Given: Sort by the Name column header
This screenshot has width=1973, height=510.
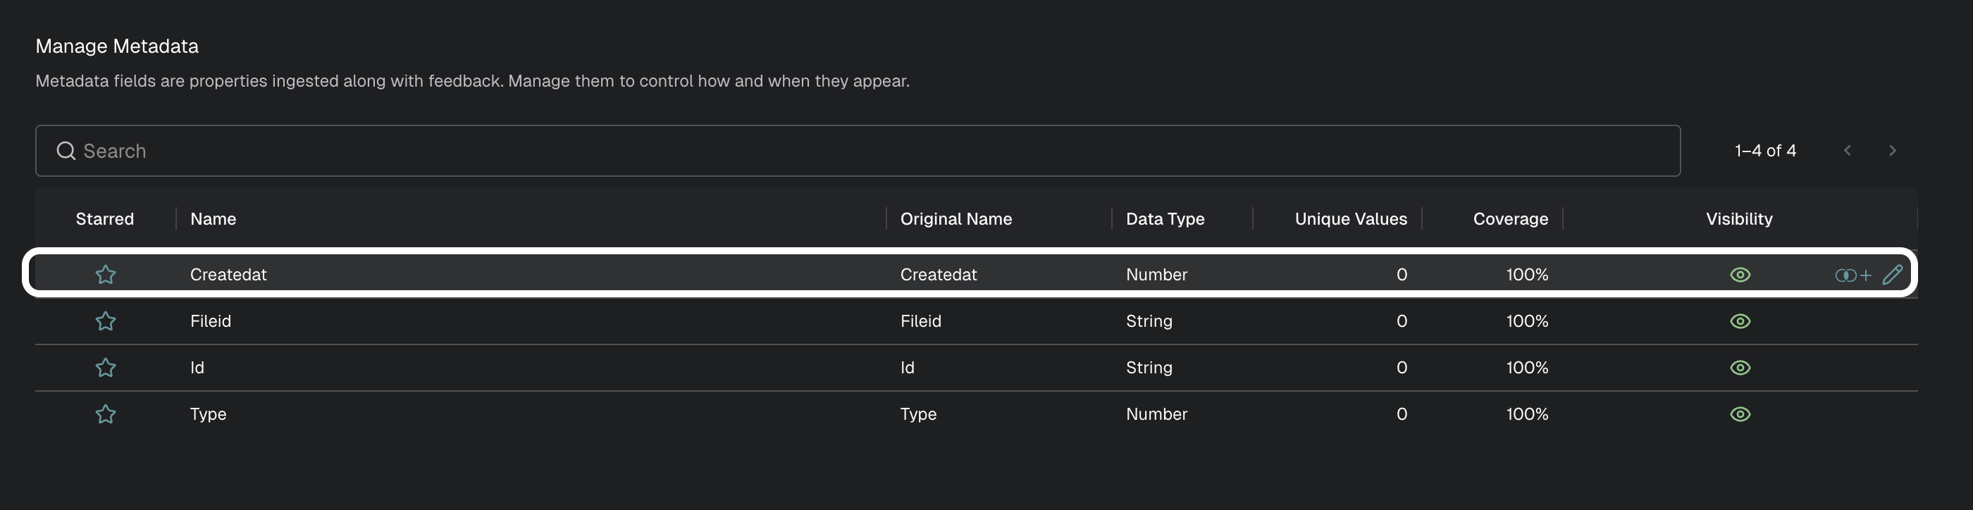Looking at the screenshot, I should [213, 219].
